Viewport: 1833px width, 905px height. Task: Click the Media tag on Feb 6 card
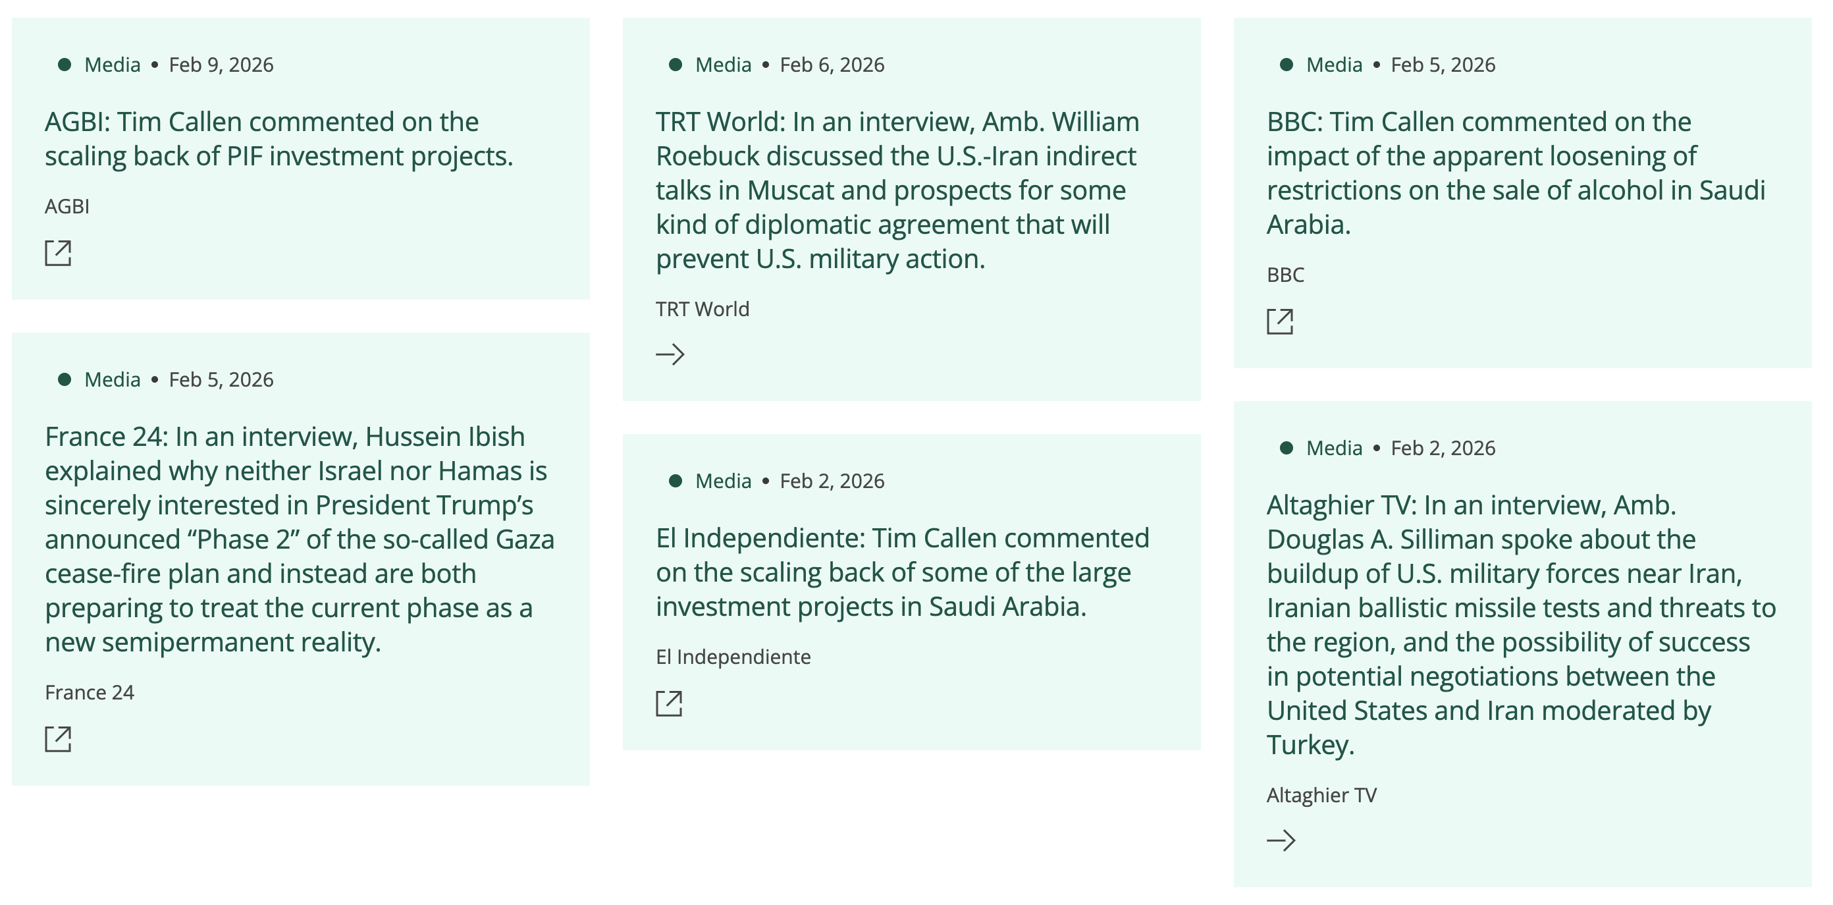[723, 65]
